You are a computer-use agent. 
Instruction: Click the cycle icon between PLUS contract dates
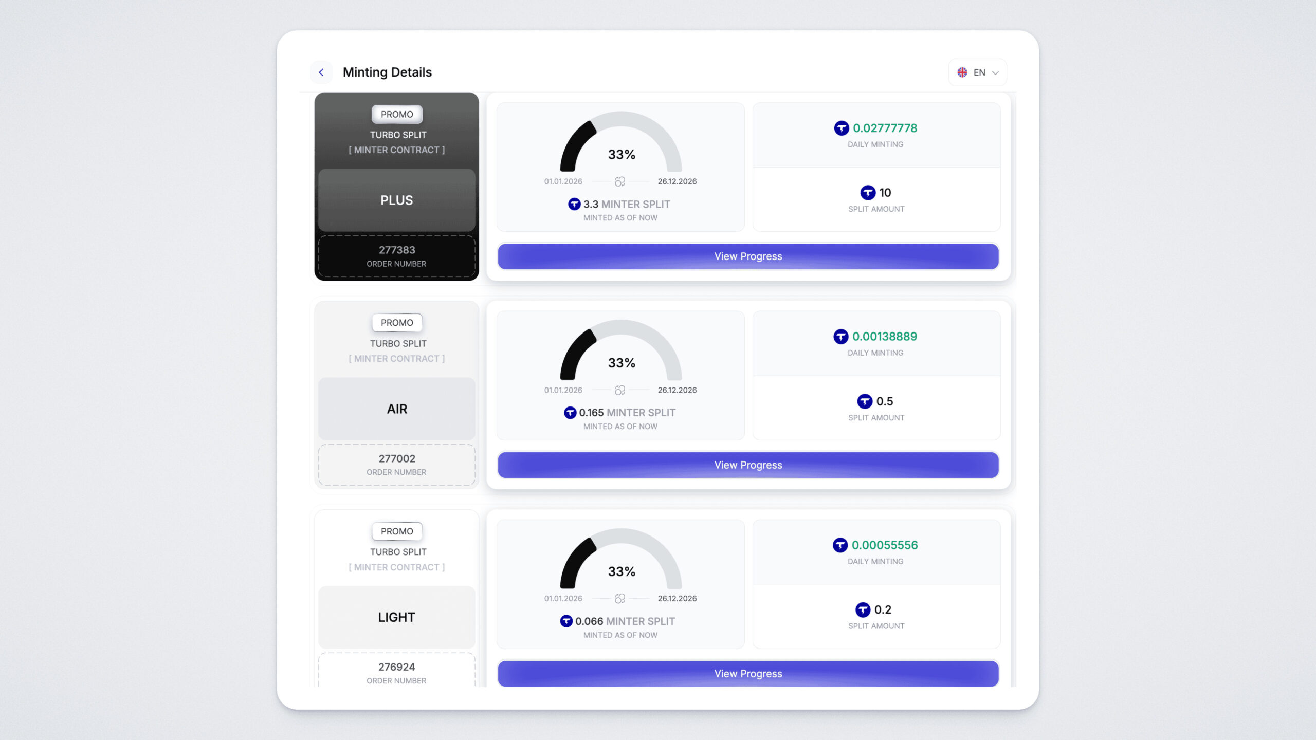click(x=620, y=181)
